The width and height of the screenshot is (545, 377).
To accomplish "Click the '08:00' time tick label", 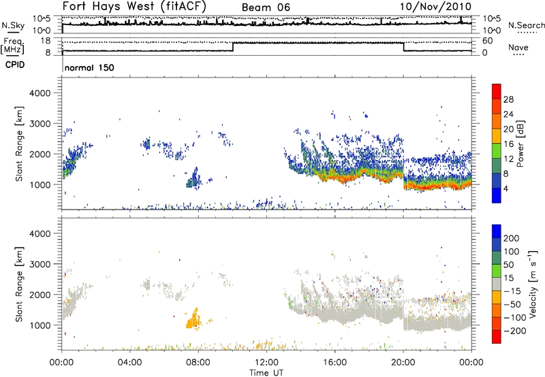I will [198, 363].
